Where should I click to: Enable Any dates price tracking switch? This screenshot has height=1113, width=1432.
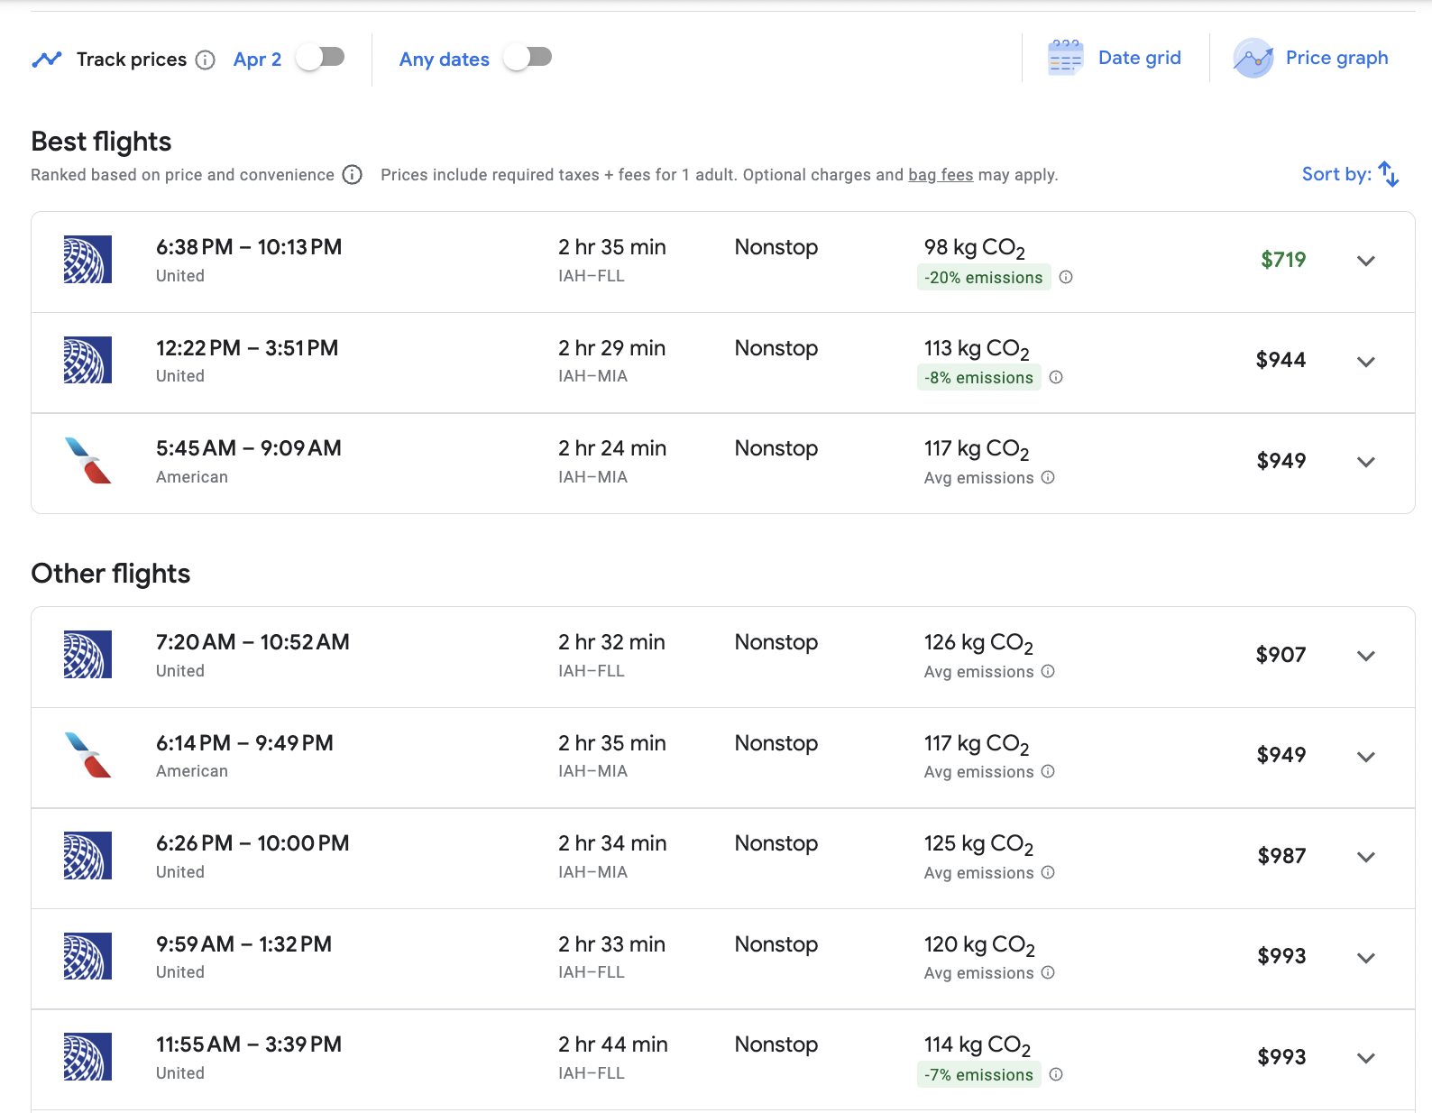click(x=528, y=58)
